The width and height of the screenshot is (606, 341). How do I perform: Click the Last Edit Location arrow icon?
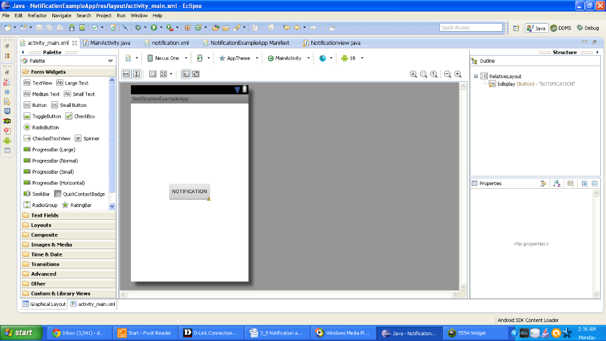pyautogui.click(x=287, y=28)
